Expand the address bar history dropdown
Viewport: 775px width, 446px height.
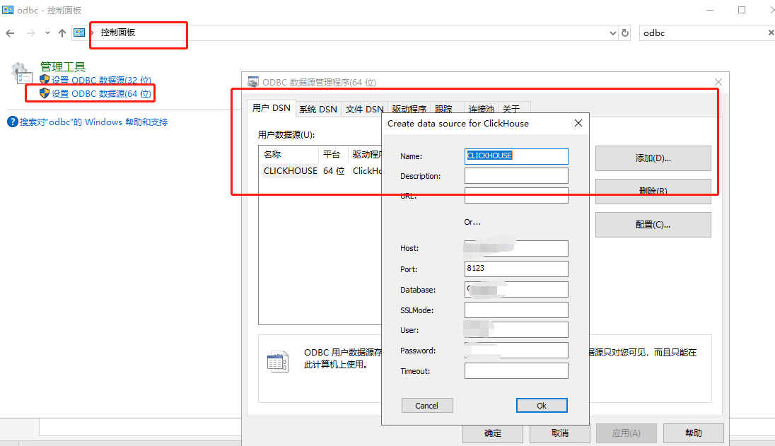[613, 33]
